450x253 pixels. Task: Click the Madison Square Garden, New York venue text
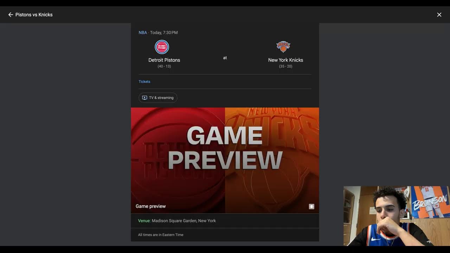point(184,221)
